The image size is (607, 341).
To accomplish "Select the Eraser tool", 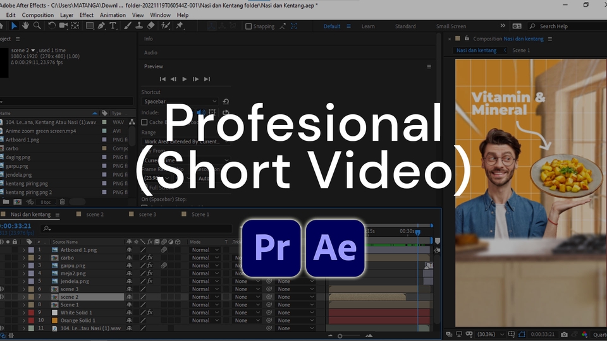I will tap(151, 26).
